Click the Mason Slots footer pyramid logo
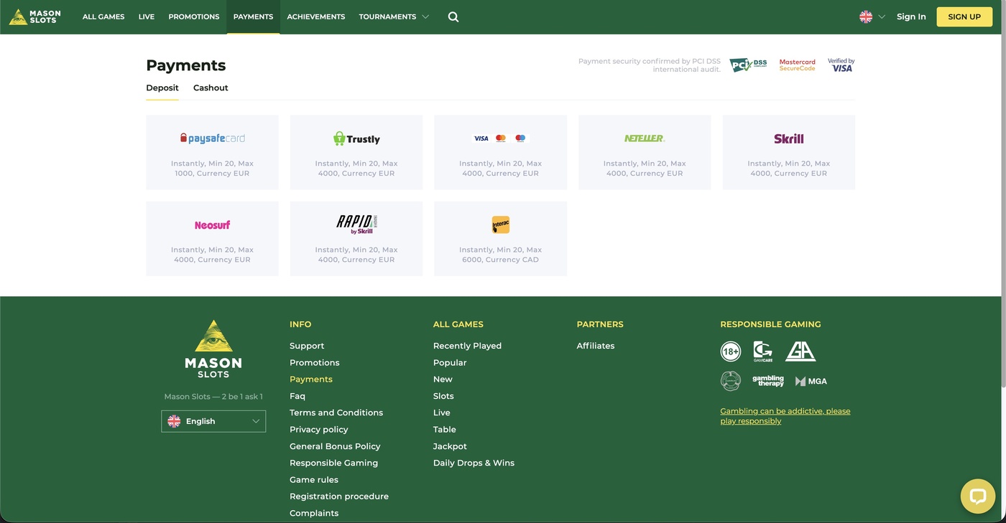Image resolution: width=1006 pixels, height=523 pixels. [213, 349]
